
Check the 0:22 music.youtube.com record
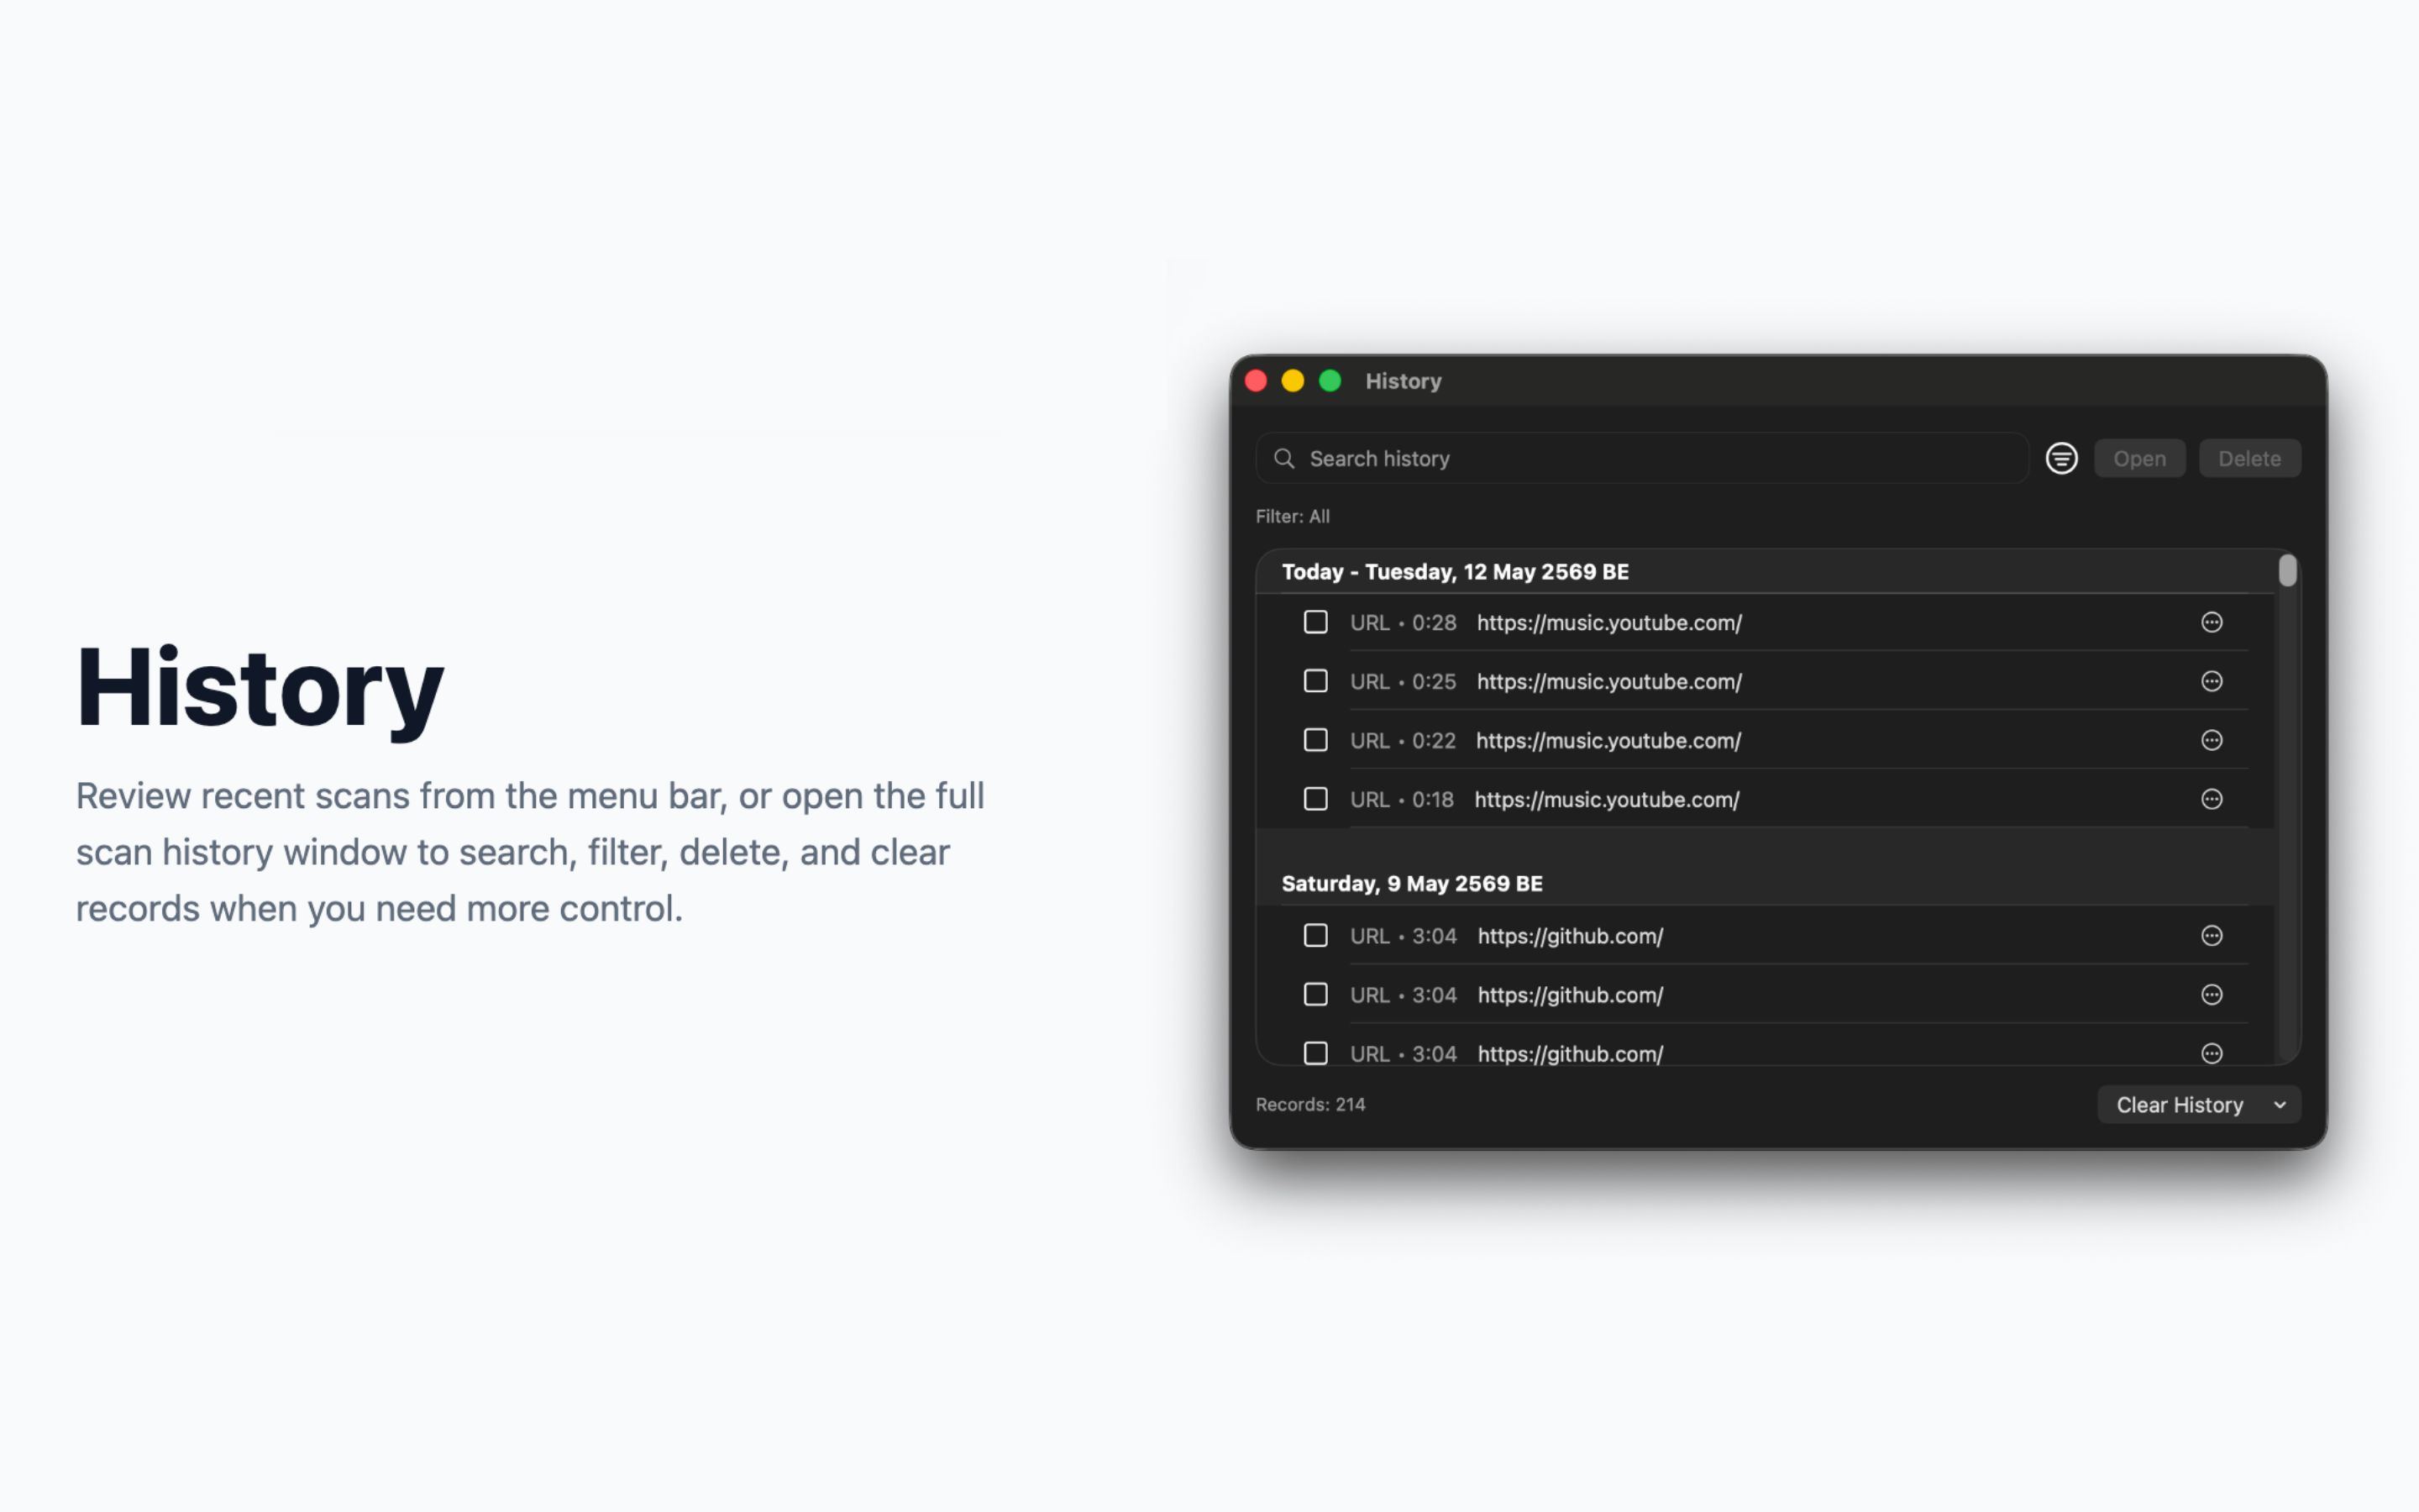(1315, 740)
